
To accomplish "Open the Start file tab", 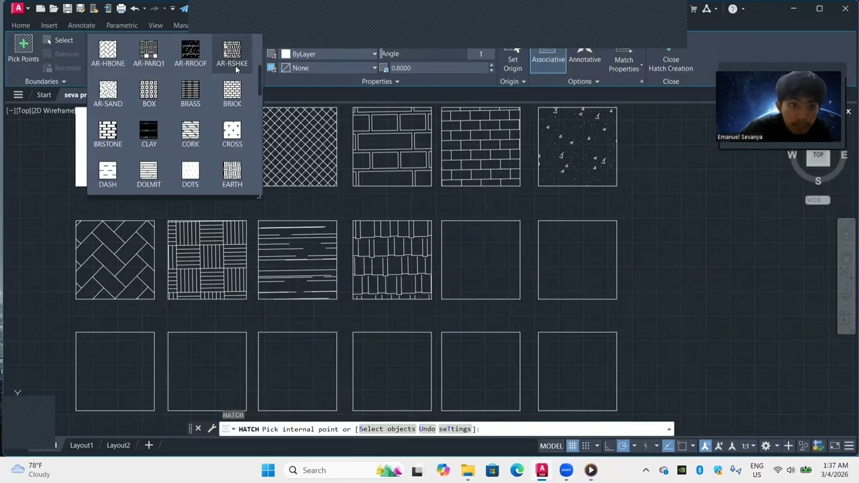I will [44, 95].
